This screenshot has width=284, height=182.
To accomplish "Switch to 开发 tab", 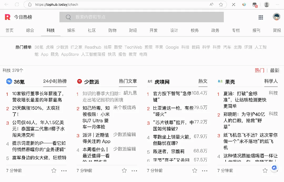I will pos(154,30).
